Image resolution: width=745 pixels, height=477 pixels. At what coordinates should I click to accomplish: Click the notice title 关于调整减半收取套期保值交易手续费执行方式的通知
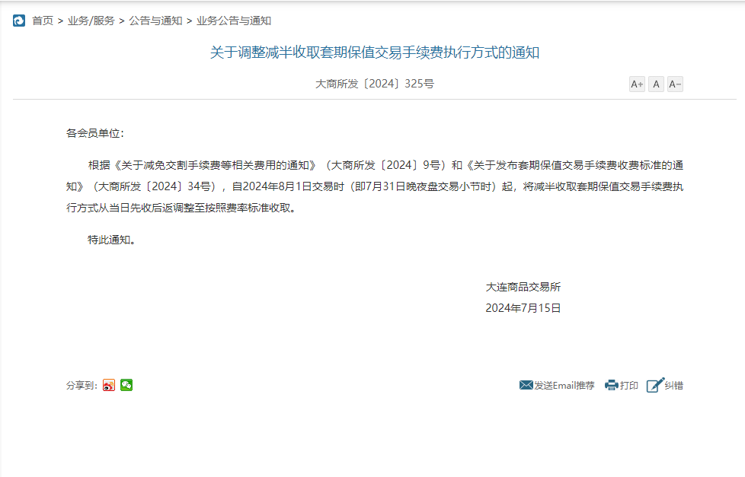(375, 52)
